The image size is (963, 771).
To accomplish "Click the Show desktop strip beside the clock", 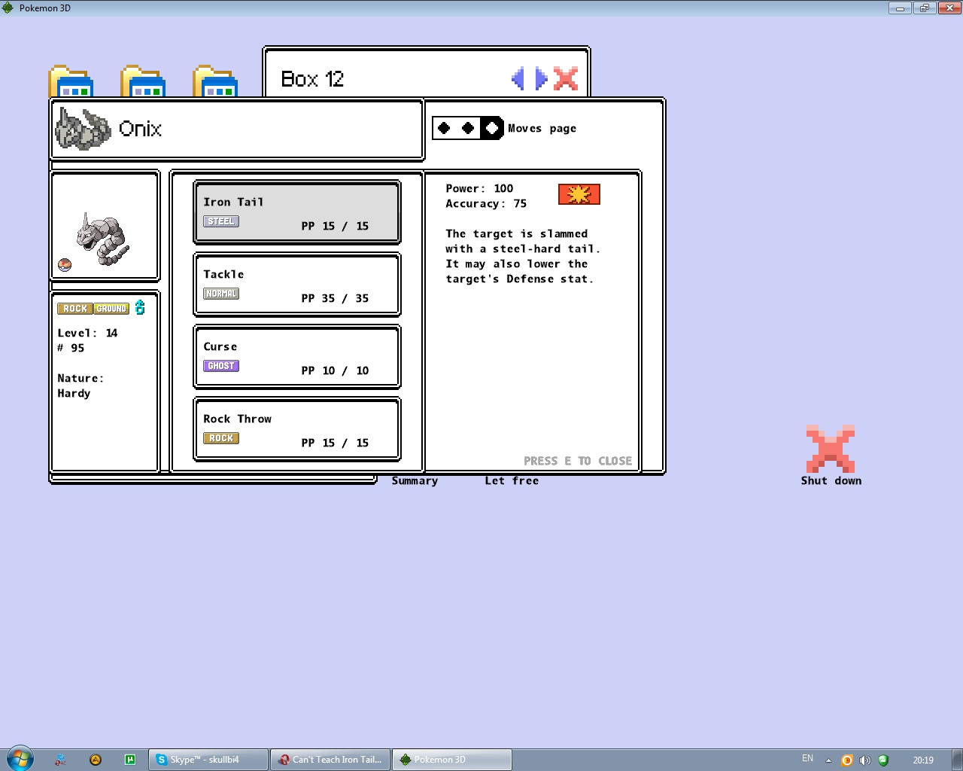I will (x=957, y=760).
